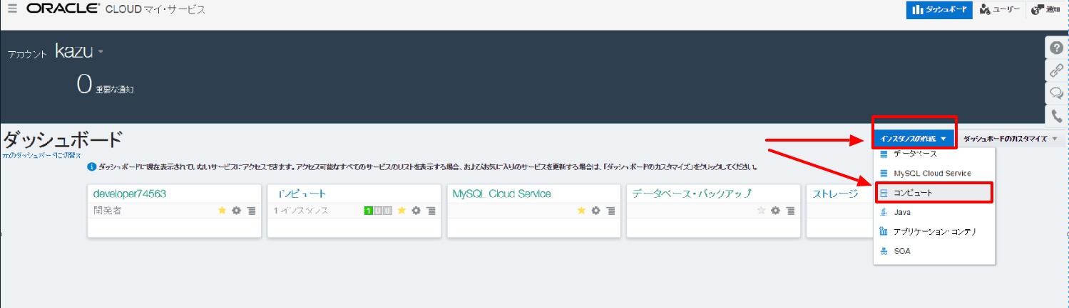Toggle favorite star on MySQL Cloud Service card
This screenshot has width=1069, height=308.
click(581, 211)
